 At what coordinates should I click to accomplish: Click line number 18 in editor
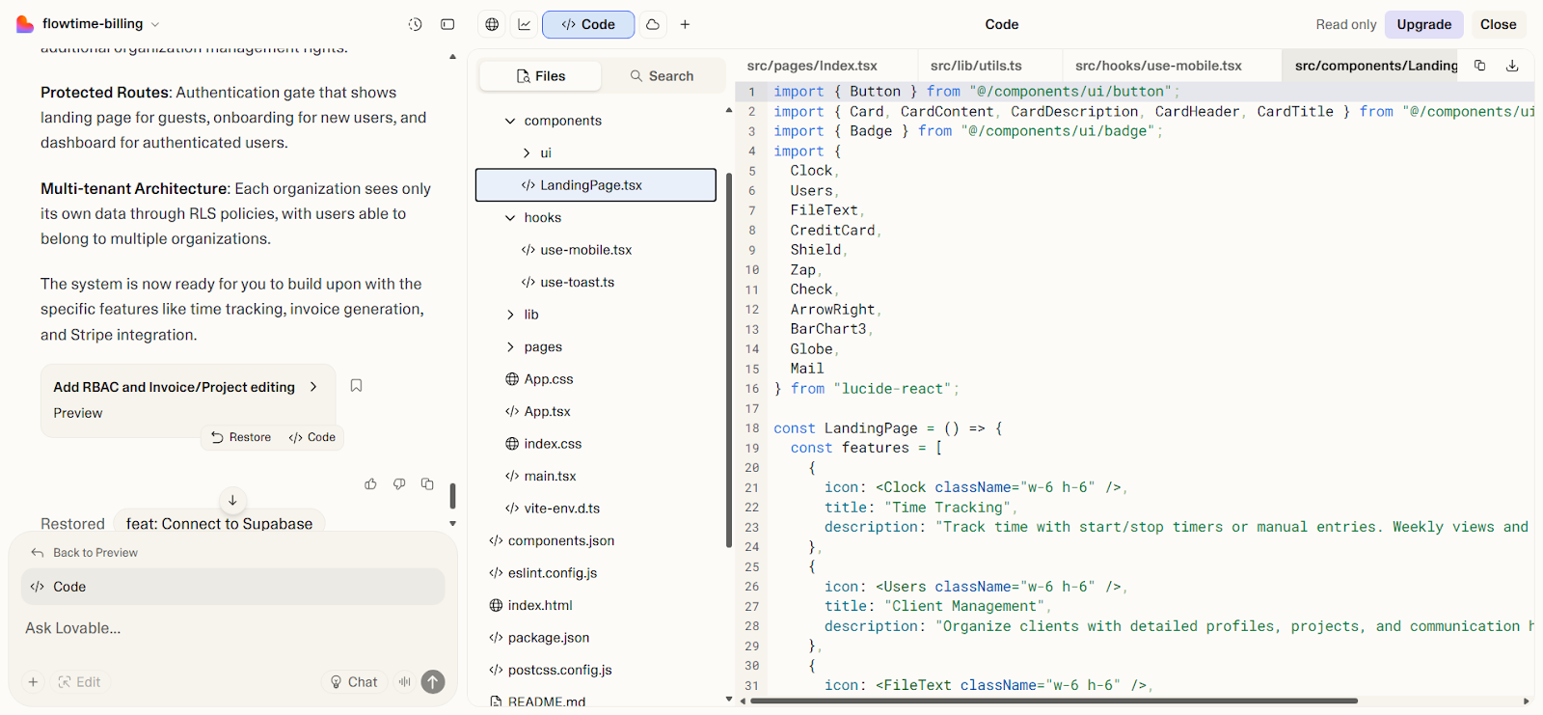pos(752,428)
